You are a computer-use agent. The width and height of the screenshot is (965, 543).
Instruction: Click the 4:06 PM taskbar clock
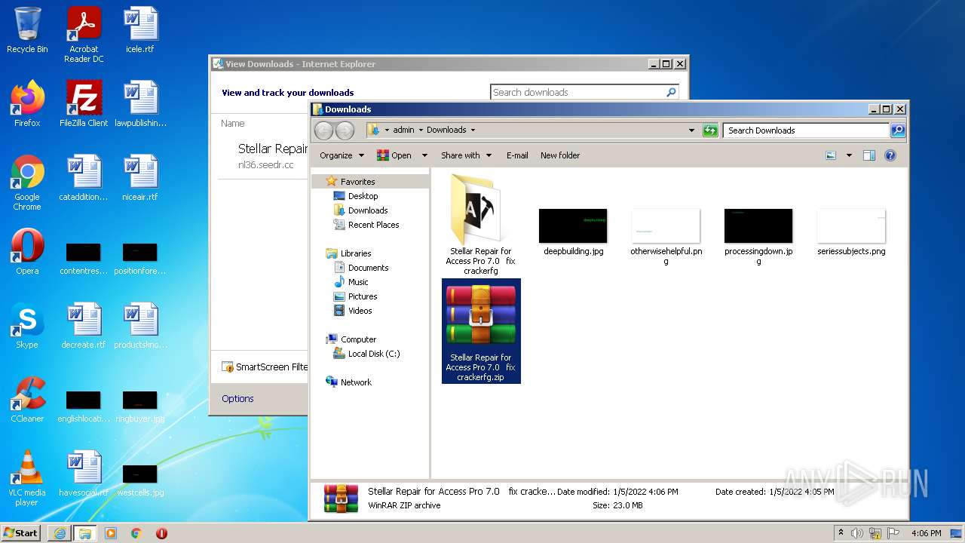[926, 533]
